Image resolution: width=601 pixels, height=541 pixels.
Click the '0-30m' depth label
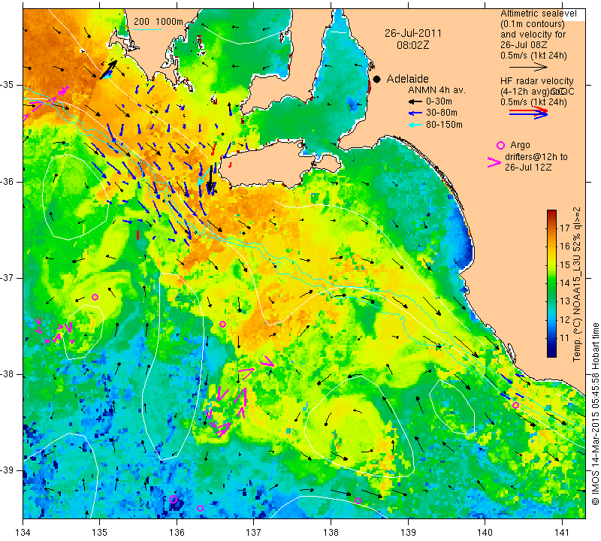[439, 101]
